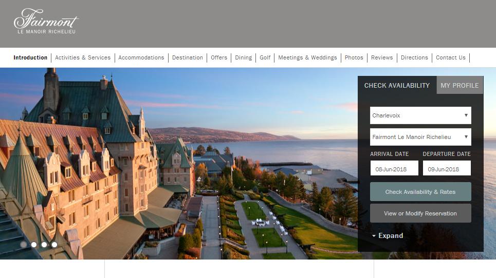Switch to the My Profile tab
496x278 pixels.
(x=459, y=85)
